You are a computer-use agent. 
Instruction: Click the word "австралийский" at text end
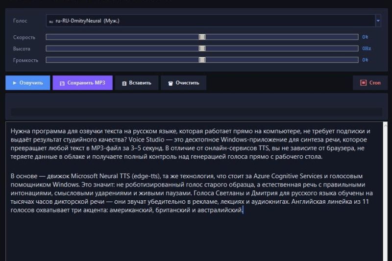220,210
